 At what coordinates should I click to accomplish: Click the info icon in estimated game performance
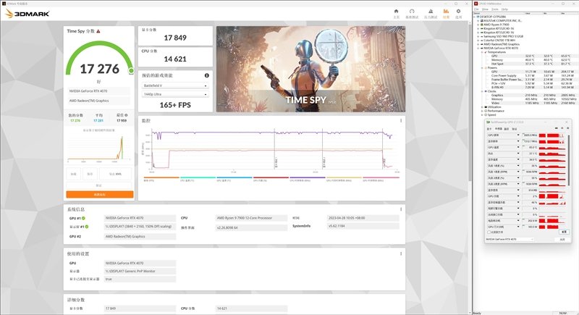pyautogui.click(x=207, y=75)
